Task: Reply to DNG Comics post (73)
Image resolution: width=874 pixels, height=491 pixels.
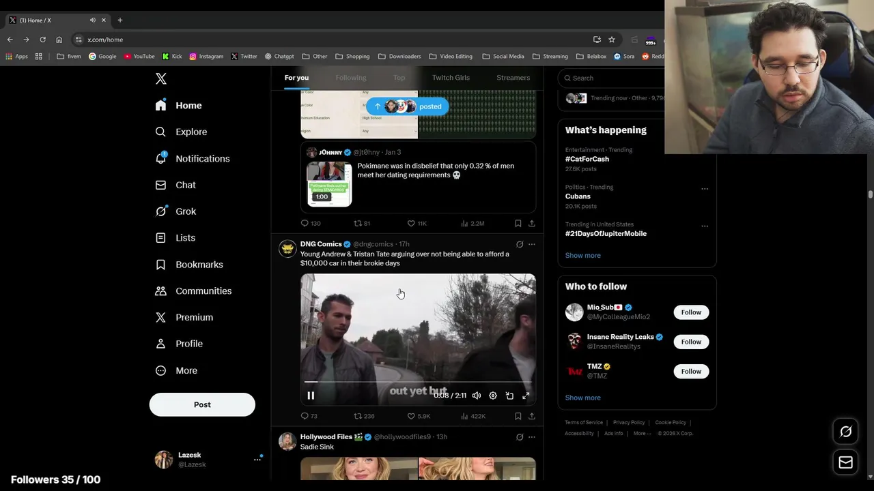Action: coord(309,416)
